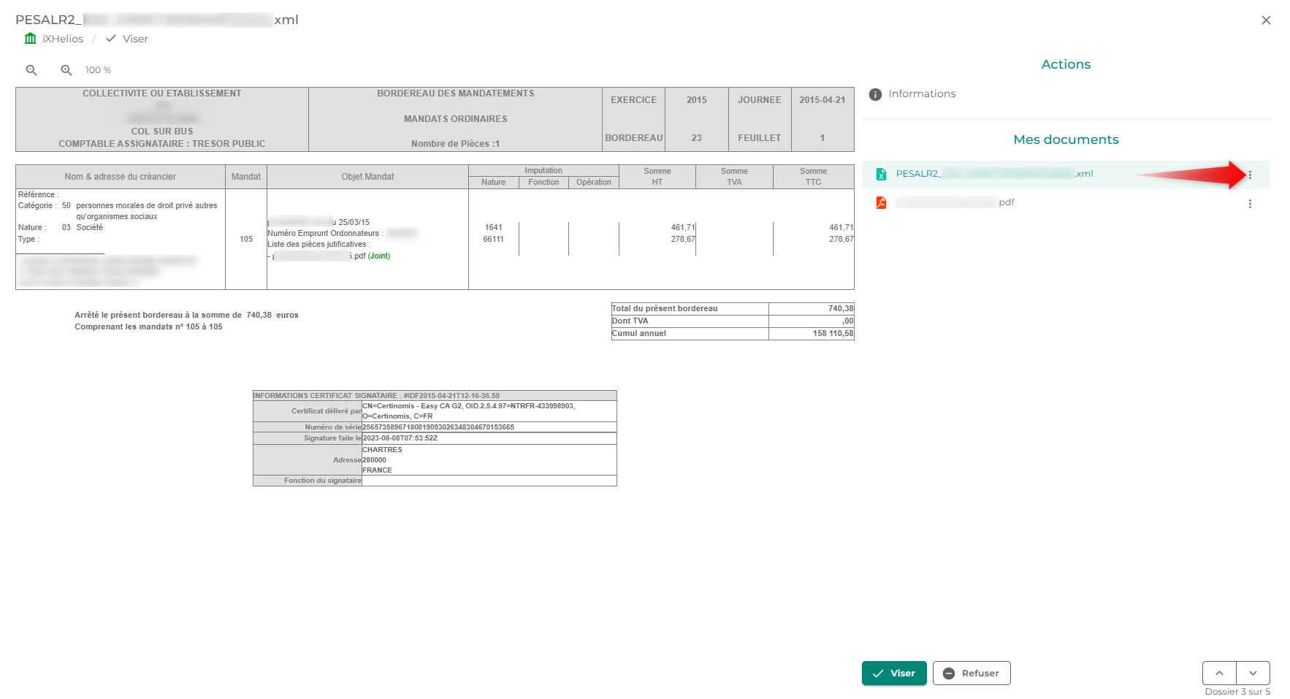Select the PESALR2 xml file name
This screenshot has height=699, width=1290.
tap(993, 174)
